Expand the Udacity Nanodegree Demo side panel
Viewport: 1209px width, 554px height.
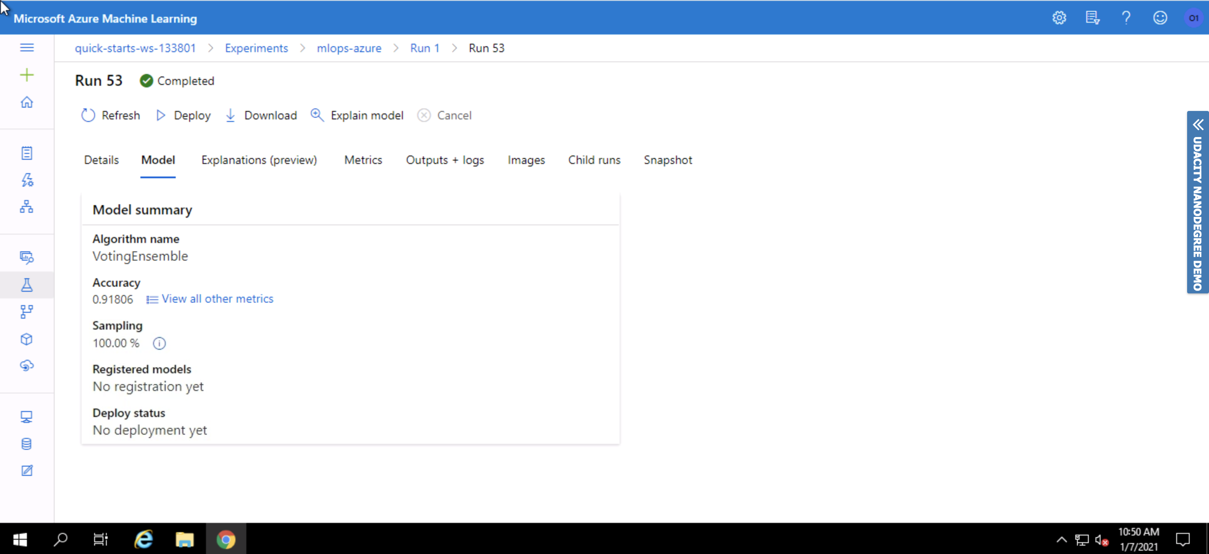click(x=1198, y=125)
